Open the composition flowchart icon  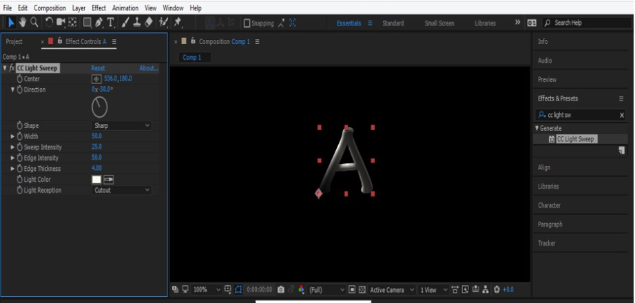pyautogui.click(x=486, y=290)
